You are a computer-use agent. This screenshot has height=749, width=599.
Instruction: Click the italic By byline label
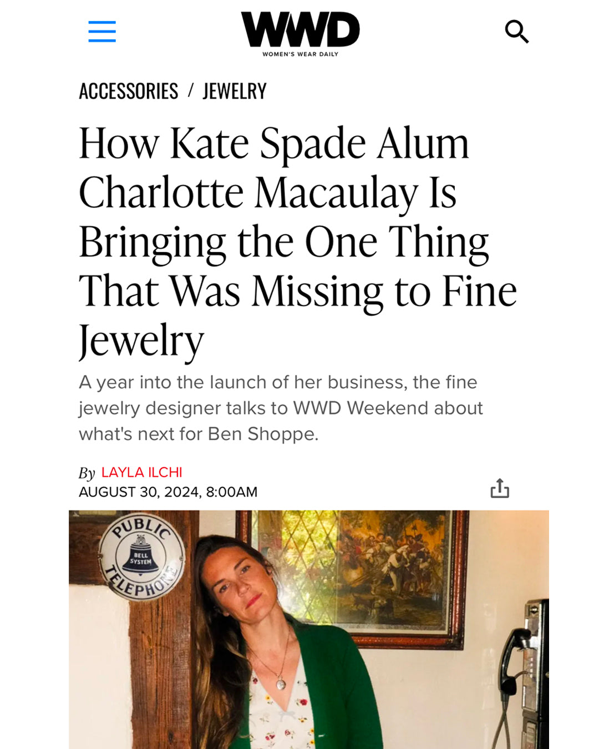[87, 473]
